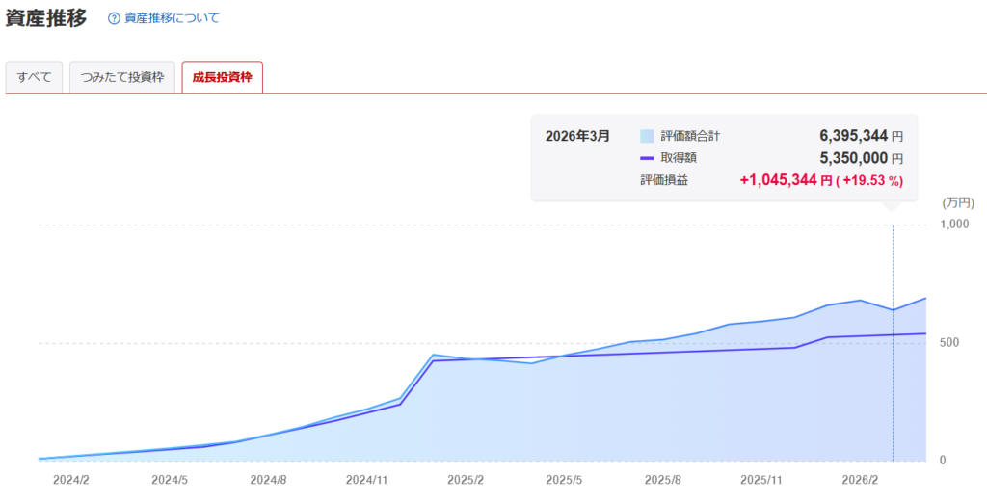Click the 2025/8 x-axis label
The width and height of the screenshot is (987, 503).
[x=664, y=479]
